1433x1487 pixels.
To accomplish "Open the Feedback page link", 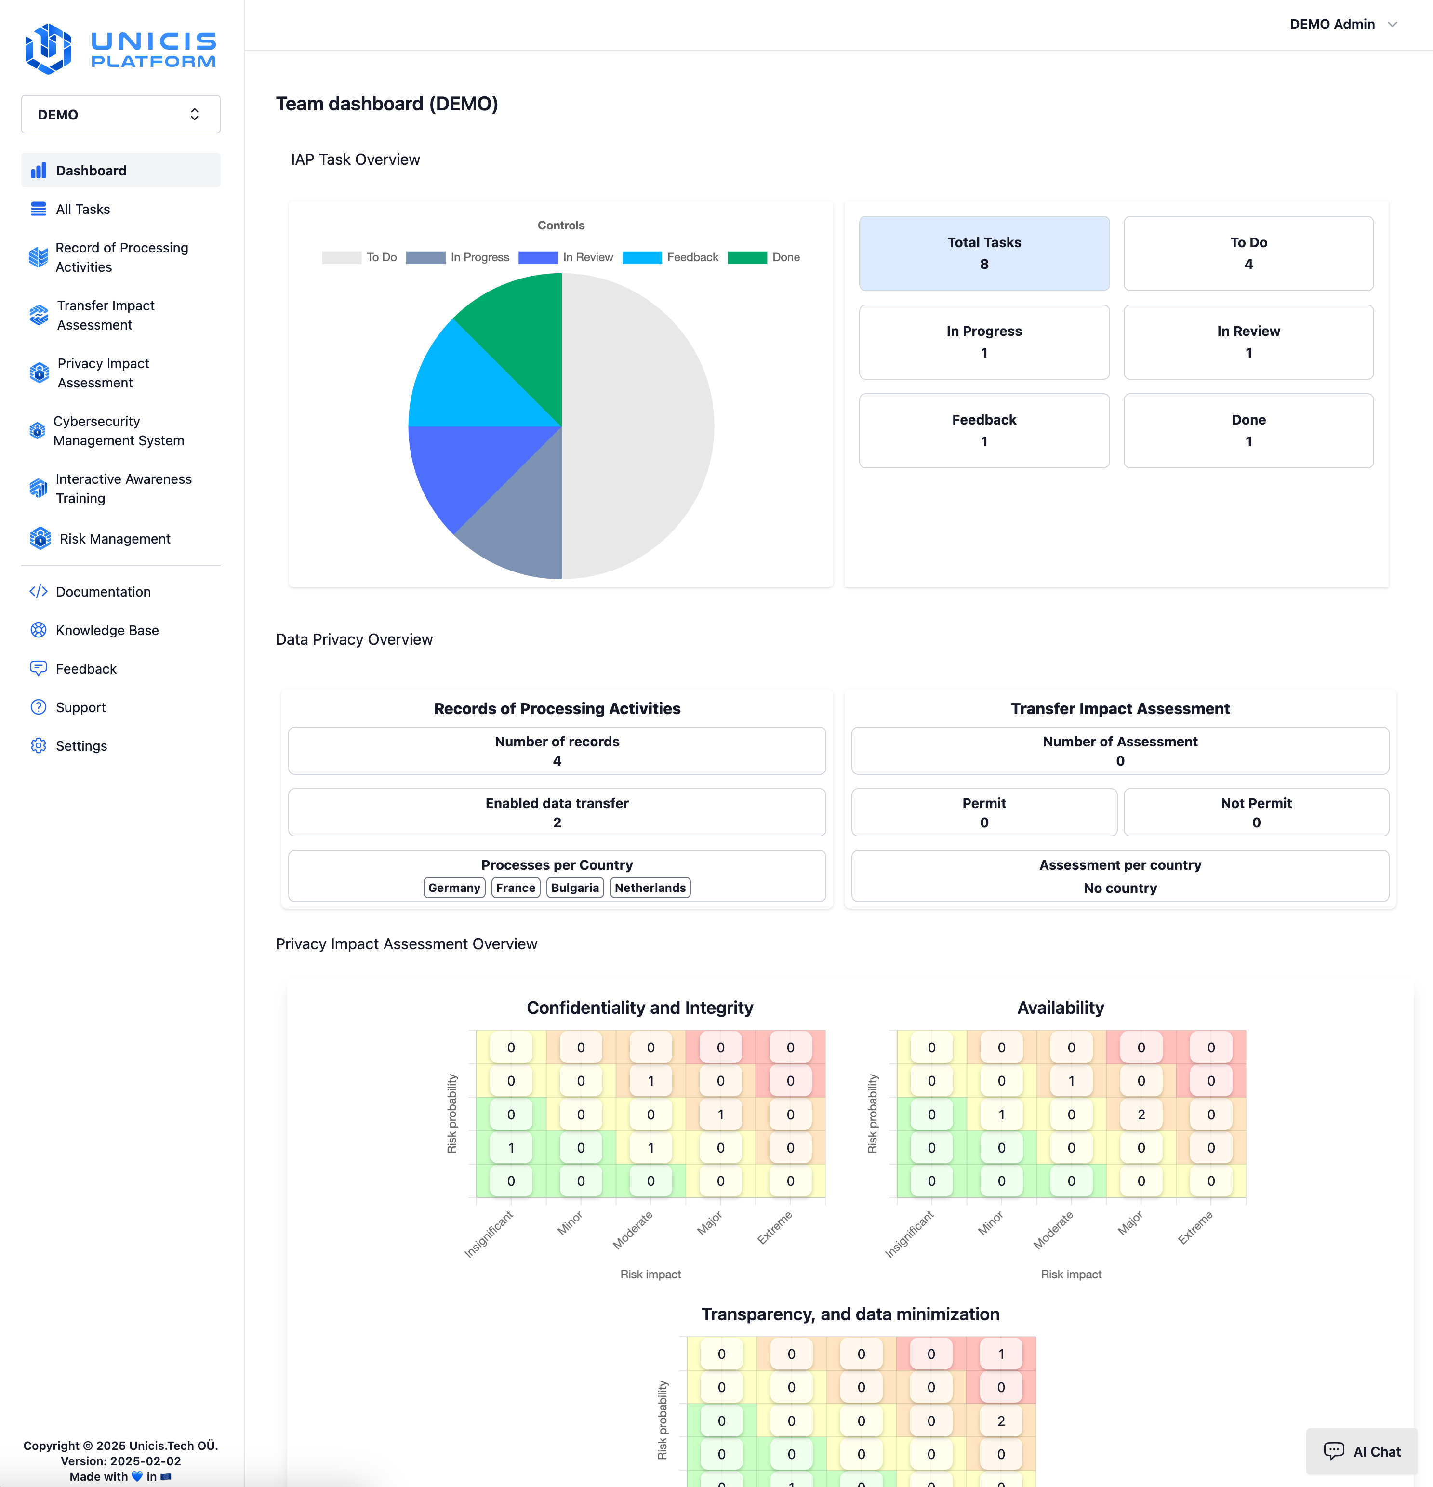I will [x=120, y=668].
